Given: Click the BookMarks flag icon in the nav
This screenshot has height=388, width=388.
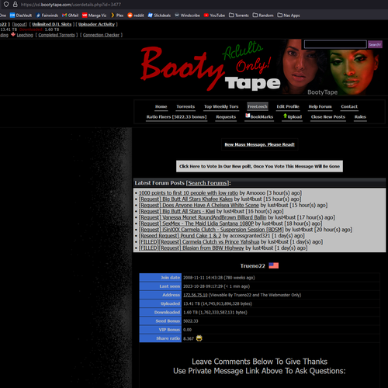Looking at the screenshot, I should coord(248,116).
